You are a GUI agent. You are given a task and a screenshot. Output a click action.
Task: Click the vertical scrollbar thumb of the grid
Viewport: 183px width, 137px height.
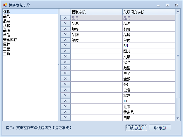[x=178, y=55]
